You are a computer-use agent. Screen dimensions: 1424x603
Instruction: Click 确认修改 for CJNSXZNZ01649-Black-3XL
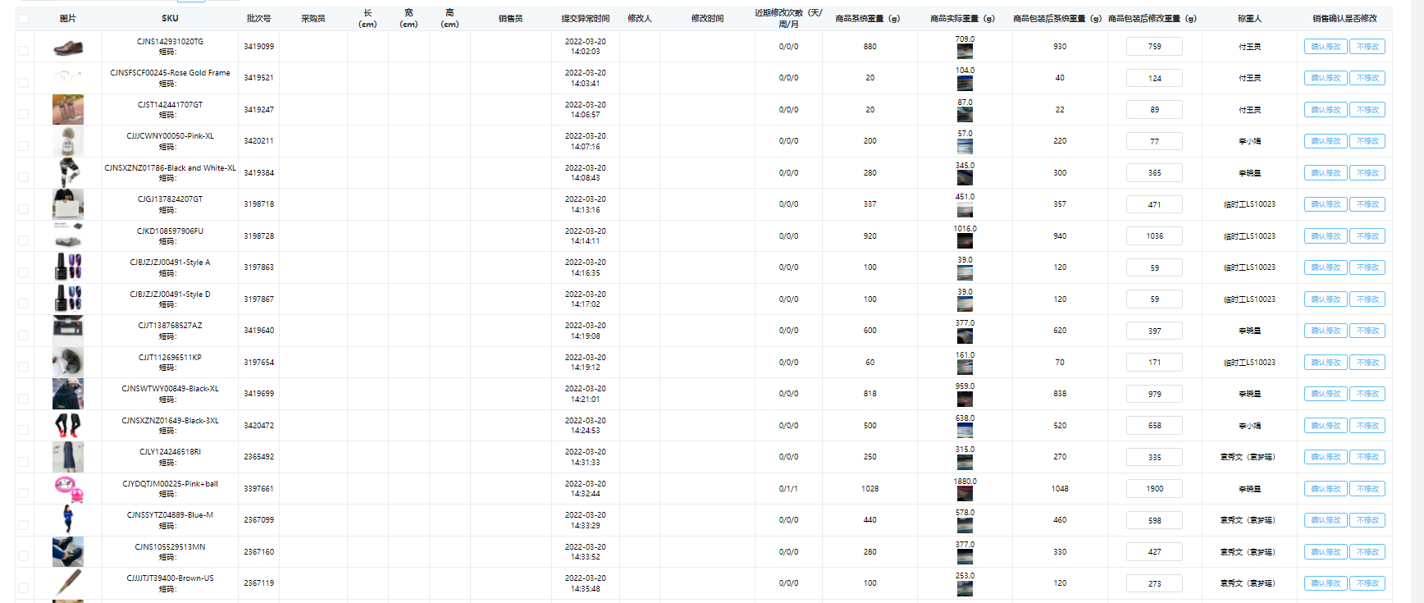(x=1326, y=426)
